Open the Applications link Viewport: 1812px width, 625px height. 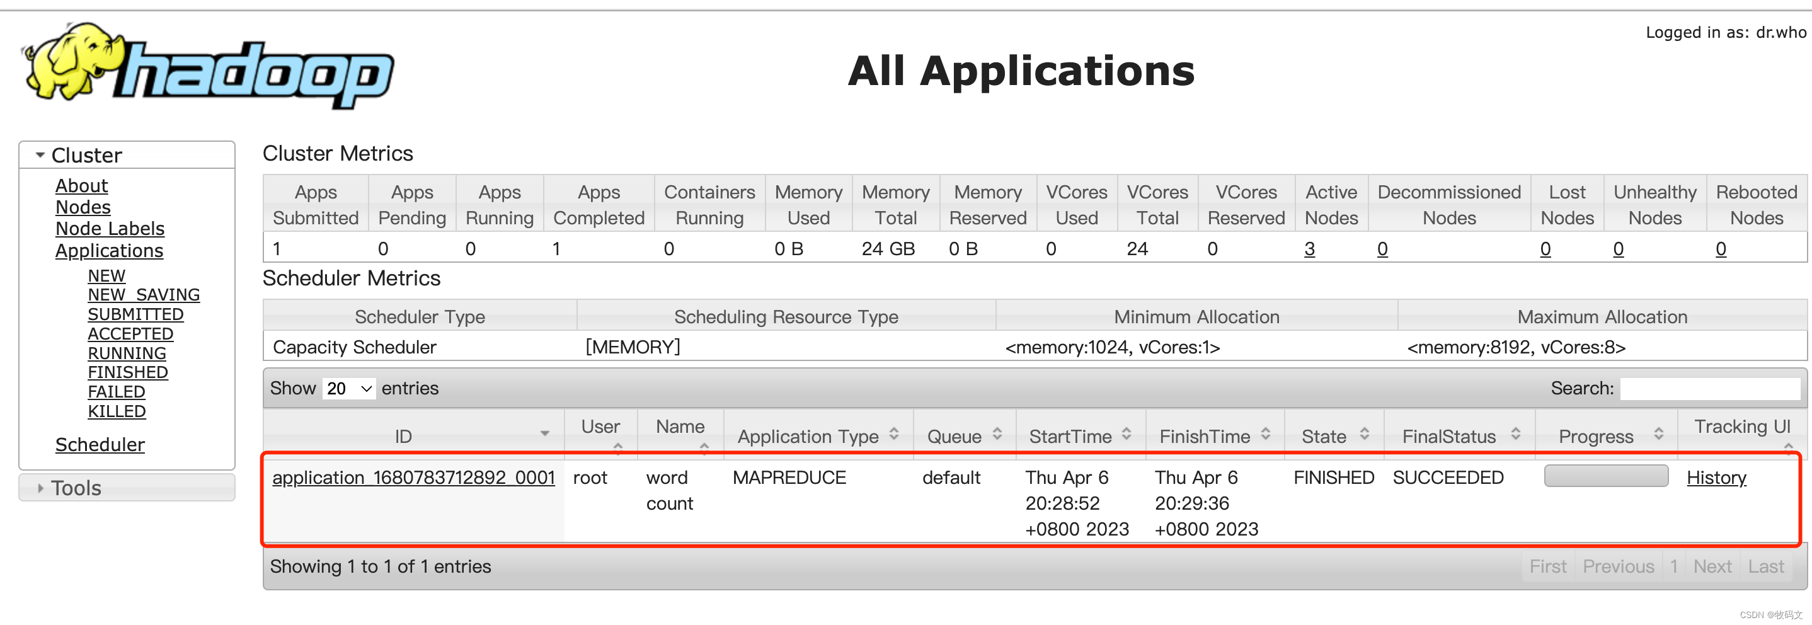[109, 250]
